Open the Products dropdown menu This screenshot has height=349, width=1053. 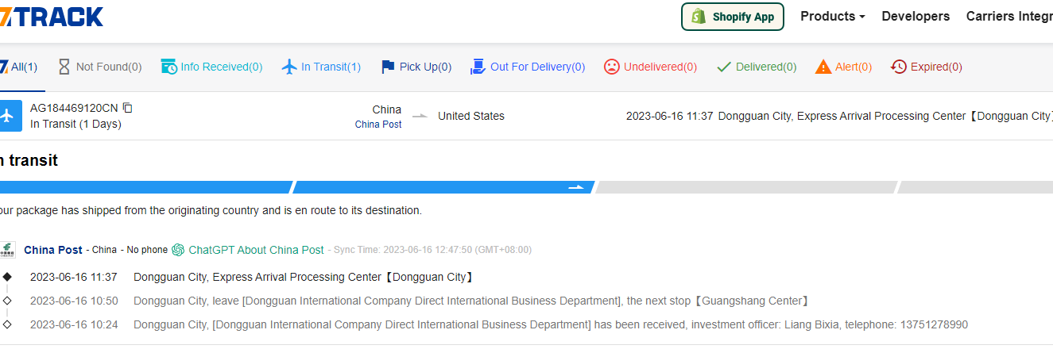coord(832,17)
